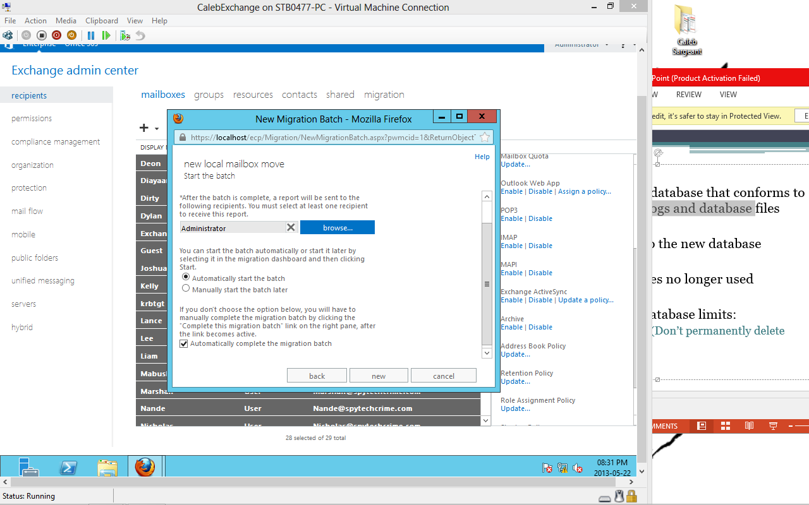This screenshot has height=505, width=809.
Task: Click the dialog scrollbar's down arrow
Action: click(x=487, y=353)
